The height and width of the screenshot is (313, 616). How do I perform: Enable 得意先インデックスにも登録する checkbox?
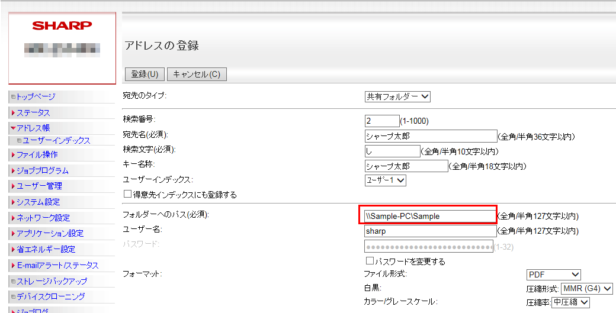click(127, 194)
